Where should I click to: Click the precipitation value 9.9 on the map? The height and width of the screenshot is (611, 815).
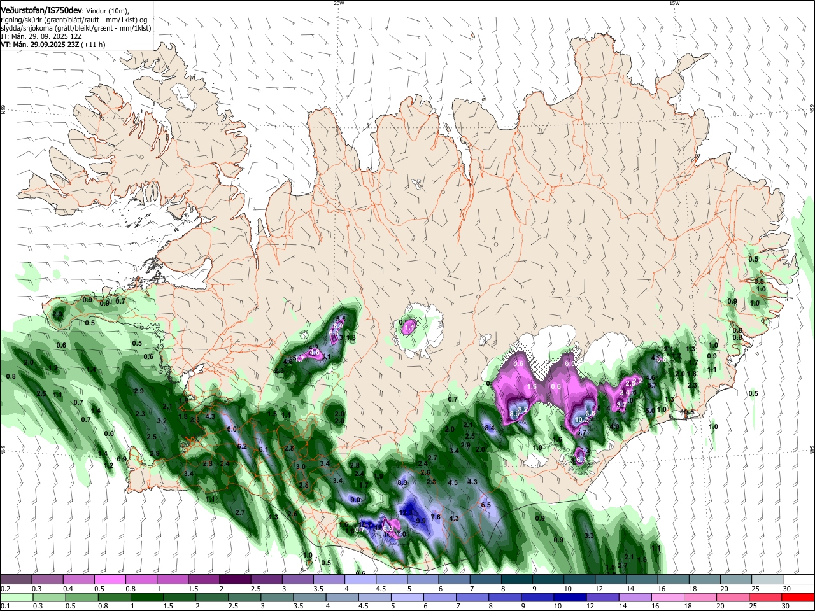[421, 521]
